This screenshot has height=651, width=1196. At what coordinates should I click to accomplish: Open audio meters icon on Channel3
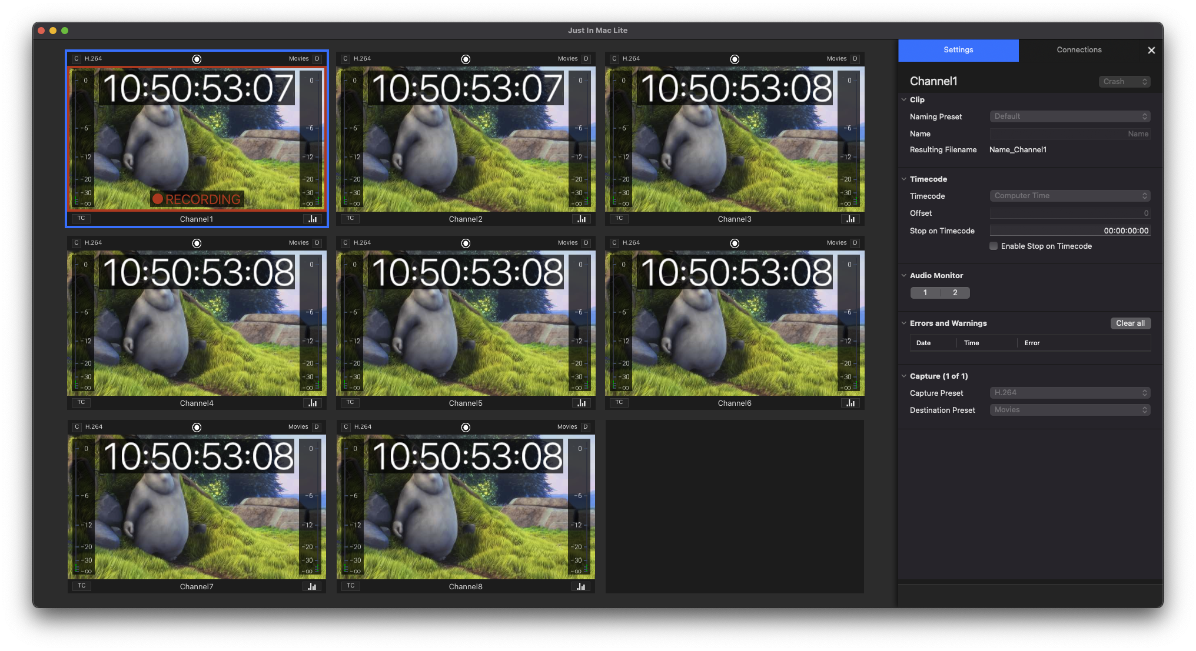851,219
